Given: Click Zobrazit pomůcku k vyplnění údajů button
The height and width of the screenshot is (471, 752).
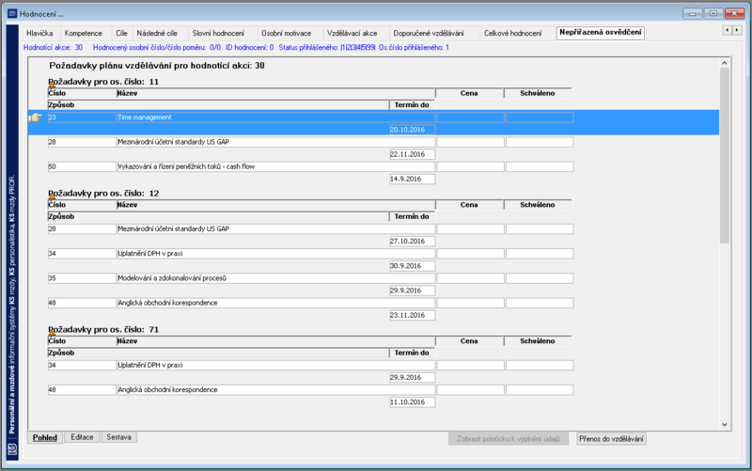Looking at the screenshot, I should pyautogui.click(x=509, y=438).
